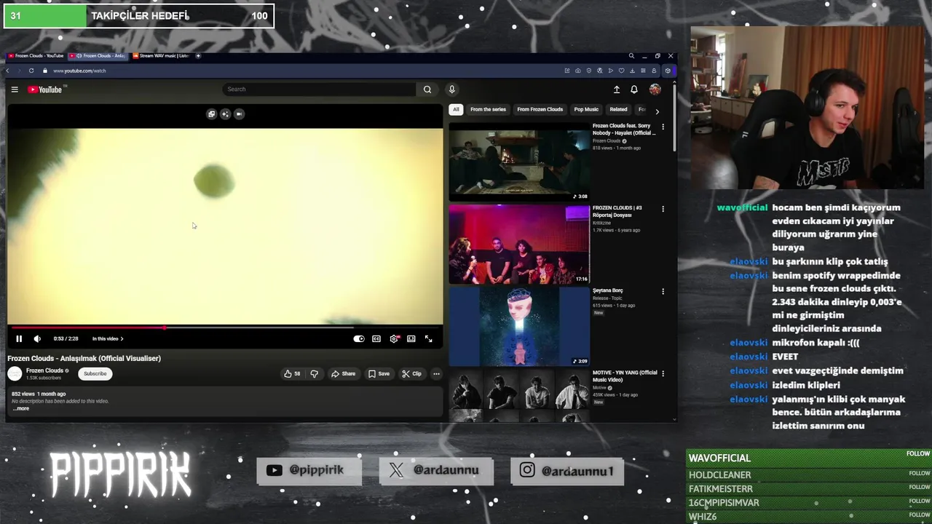Image resolution: width=932 pixels, height=524 pixels.
Task: Toggle subtitles with the CC button
Action: pyautogui.click(x=376, y=338)
